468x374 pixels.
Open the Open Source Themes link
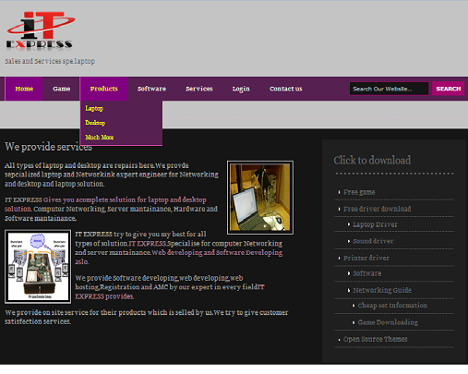click(376, 339)
